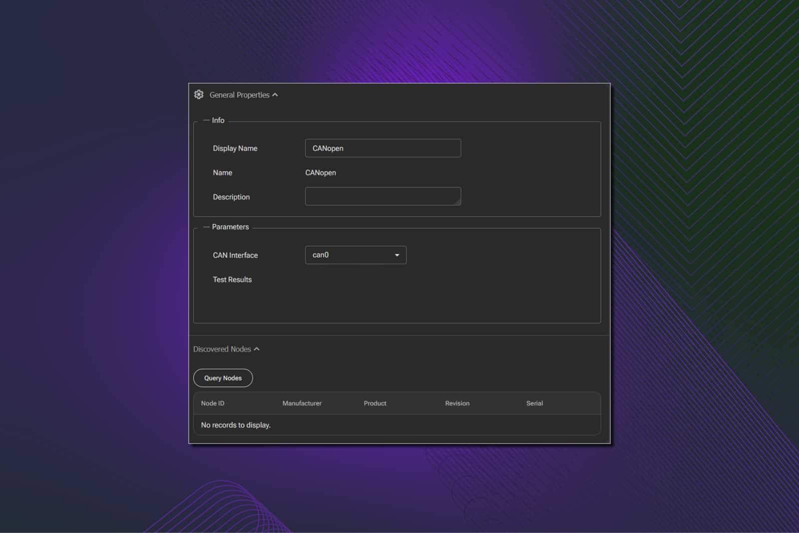Click the Parameters group heading
This screenshot has width=799, height=533.
coord(230,227)
